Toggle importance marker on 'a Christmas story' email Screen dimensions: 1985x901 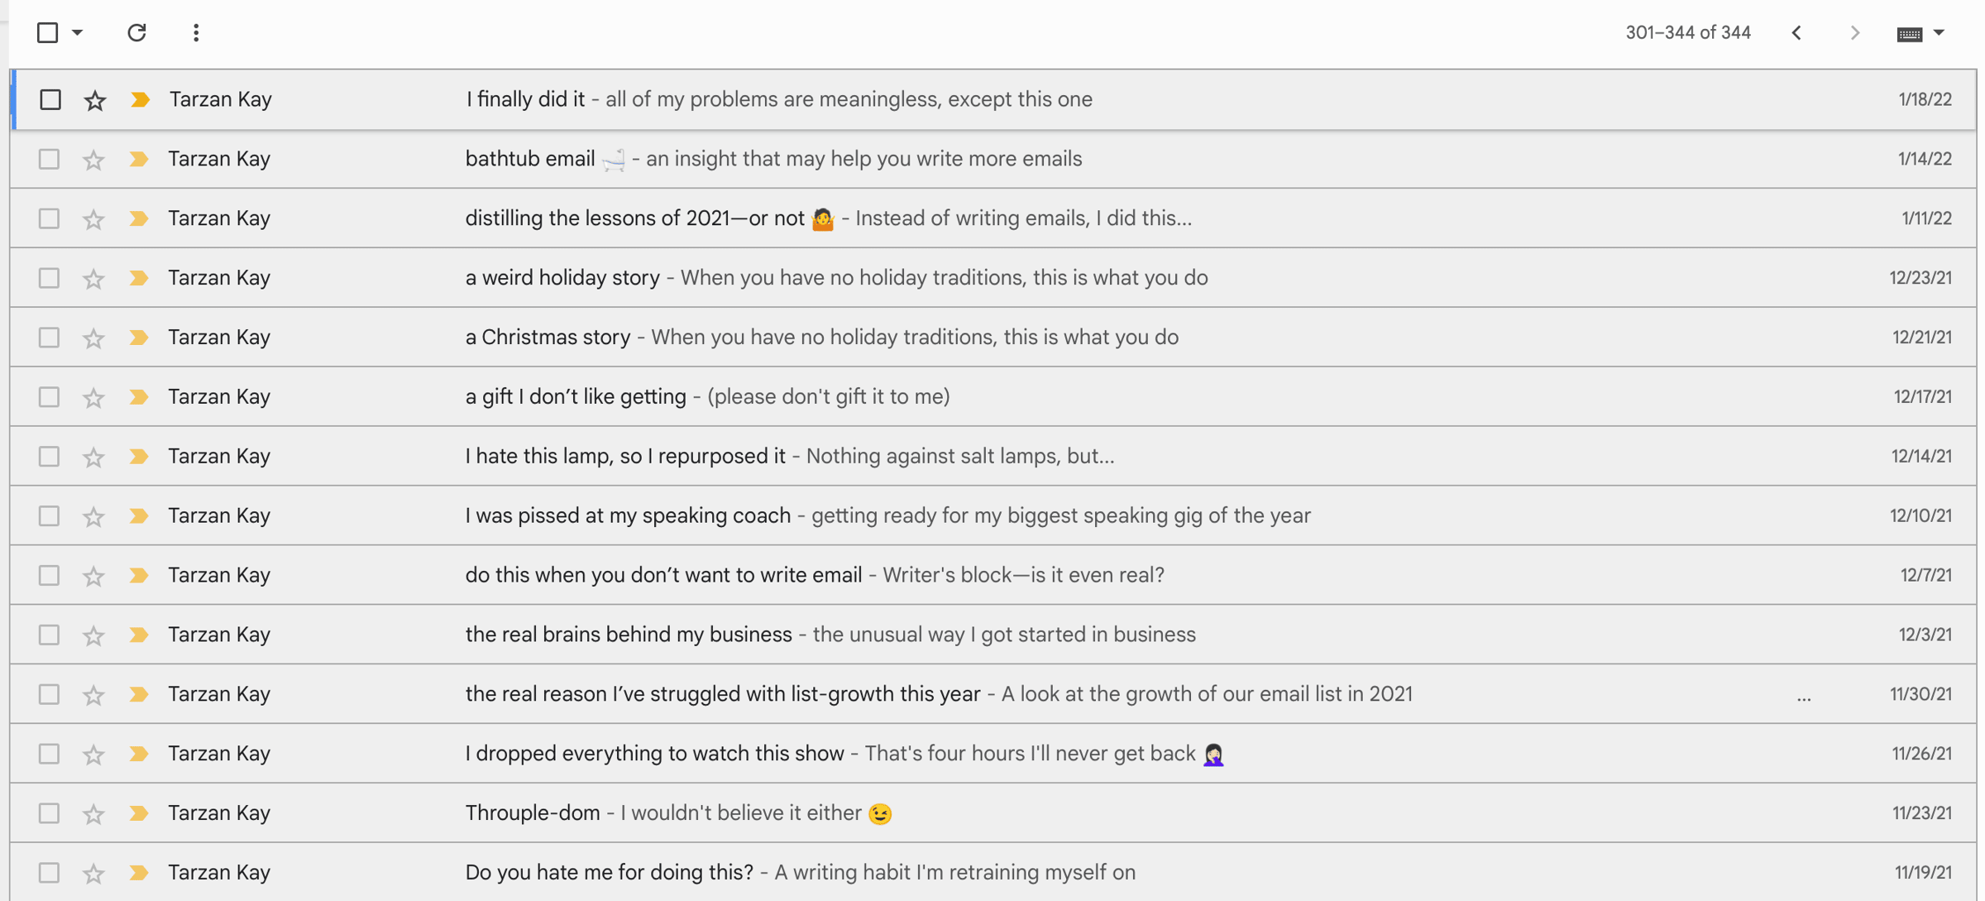139,338
